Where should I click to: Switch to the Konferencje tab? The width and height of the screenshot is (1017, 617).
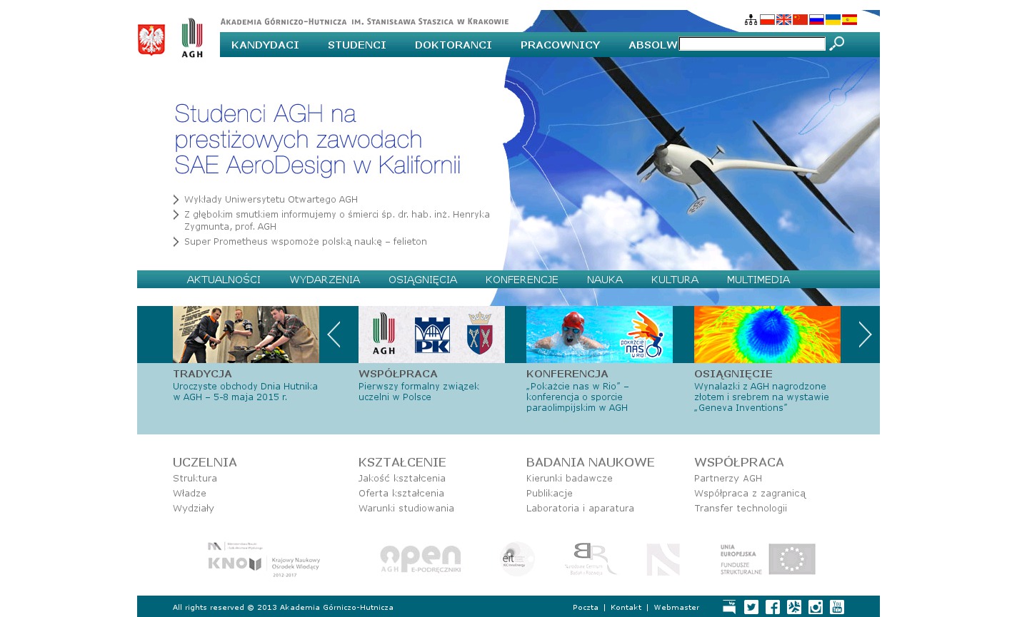[x=522, y=280]
